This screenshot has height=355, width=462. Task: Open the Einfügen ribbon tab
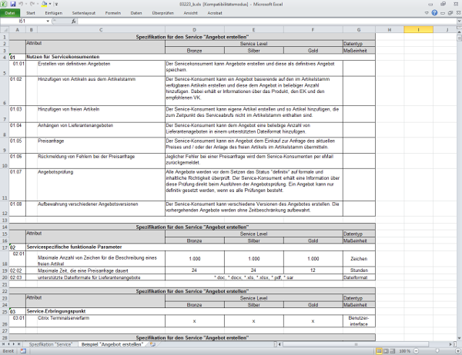pos(54,13)
